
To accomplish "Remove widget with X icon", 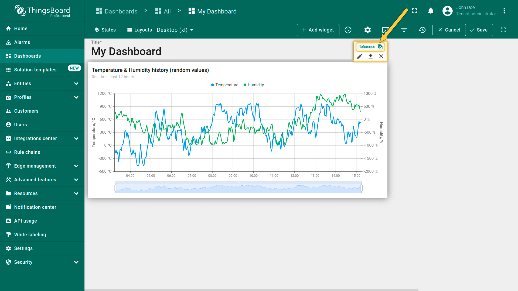I will [x=381, y=56].
